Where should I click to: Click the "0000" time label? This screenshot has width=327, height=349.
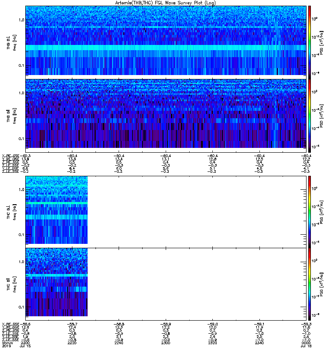[306, 343]
